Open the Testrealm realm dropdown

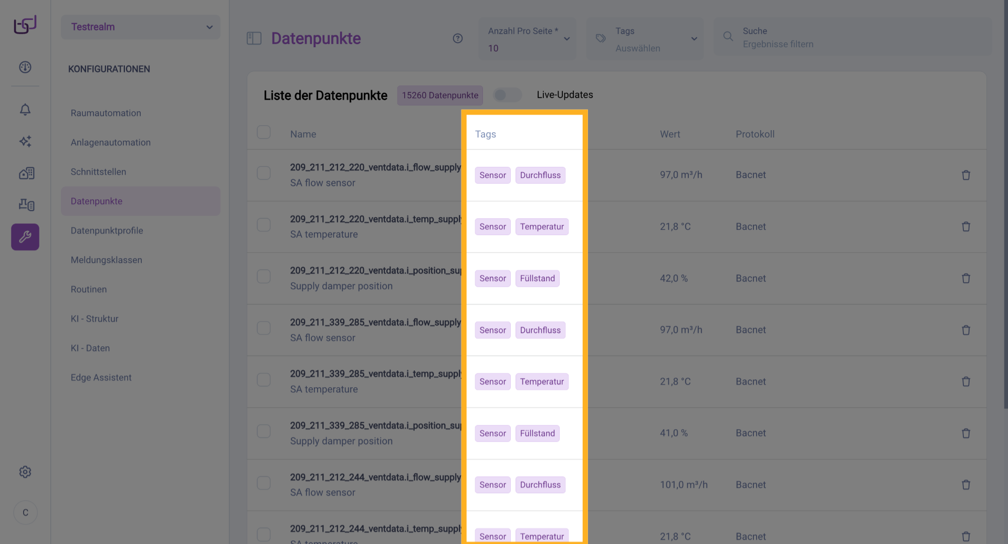click(x=141, y=27)
